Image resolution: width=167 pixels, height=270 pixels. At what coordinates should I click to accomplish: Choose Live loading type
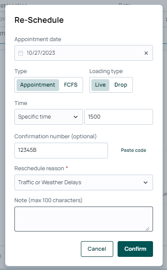(x=100, y=85)
